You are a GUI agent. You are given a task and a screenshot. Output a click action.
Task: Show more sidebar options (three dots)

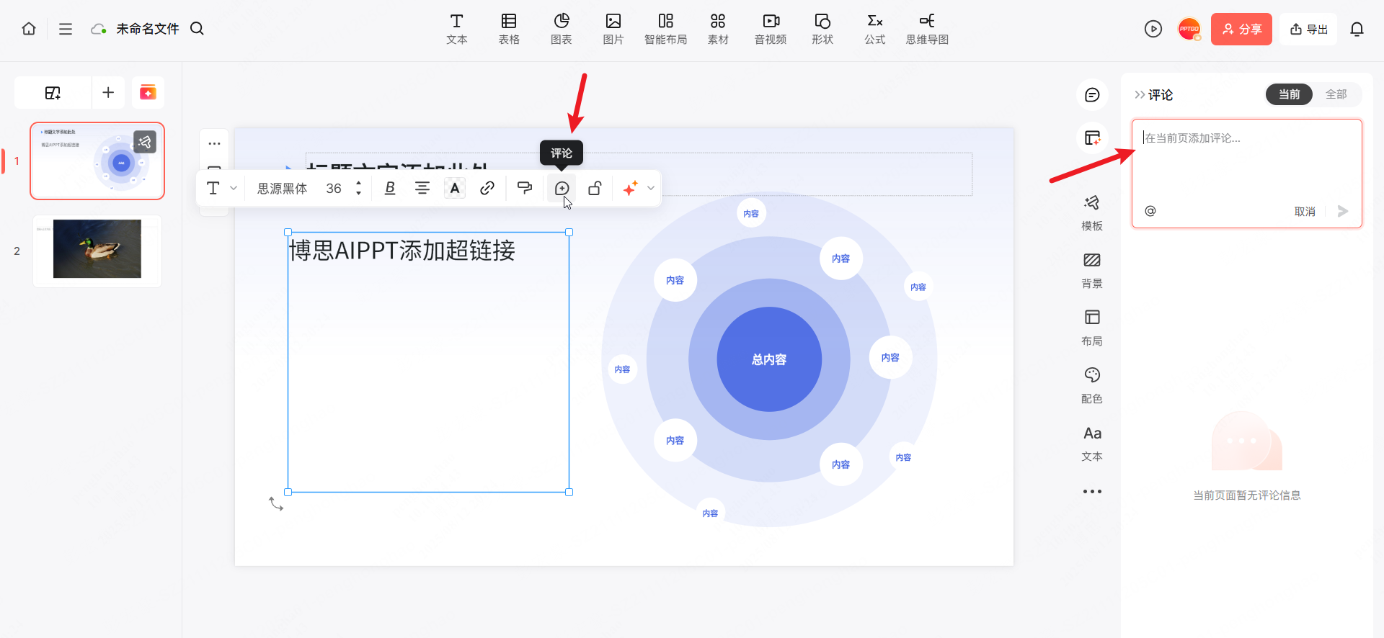(1092, 492)
